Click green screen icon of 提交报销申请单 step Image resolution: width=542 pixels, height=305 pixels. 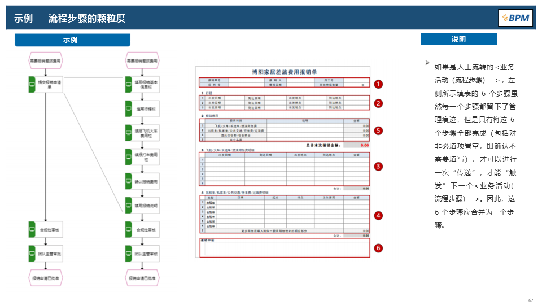coord(32,84)
